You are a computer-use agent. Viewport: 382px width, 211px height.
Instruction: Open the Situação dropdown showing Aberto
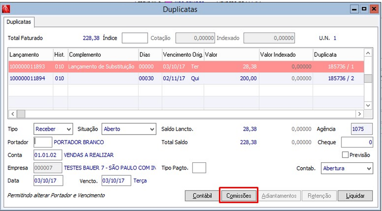coord(128,129)
